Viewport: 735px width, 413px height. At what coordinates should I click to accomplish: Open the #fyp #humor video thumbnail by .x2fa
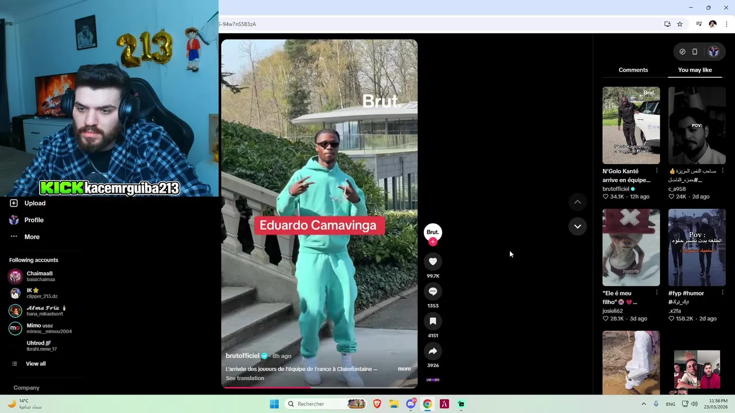pyautogui.click(x=697, y=247)
